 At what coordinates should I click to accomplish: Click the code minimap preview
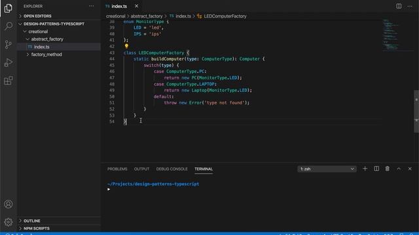[391, 35]
